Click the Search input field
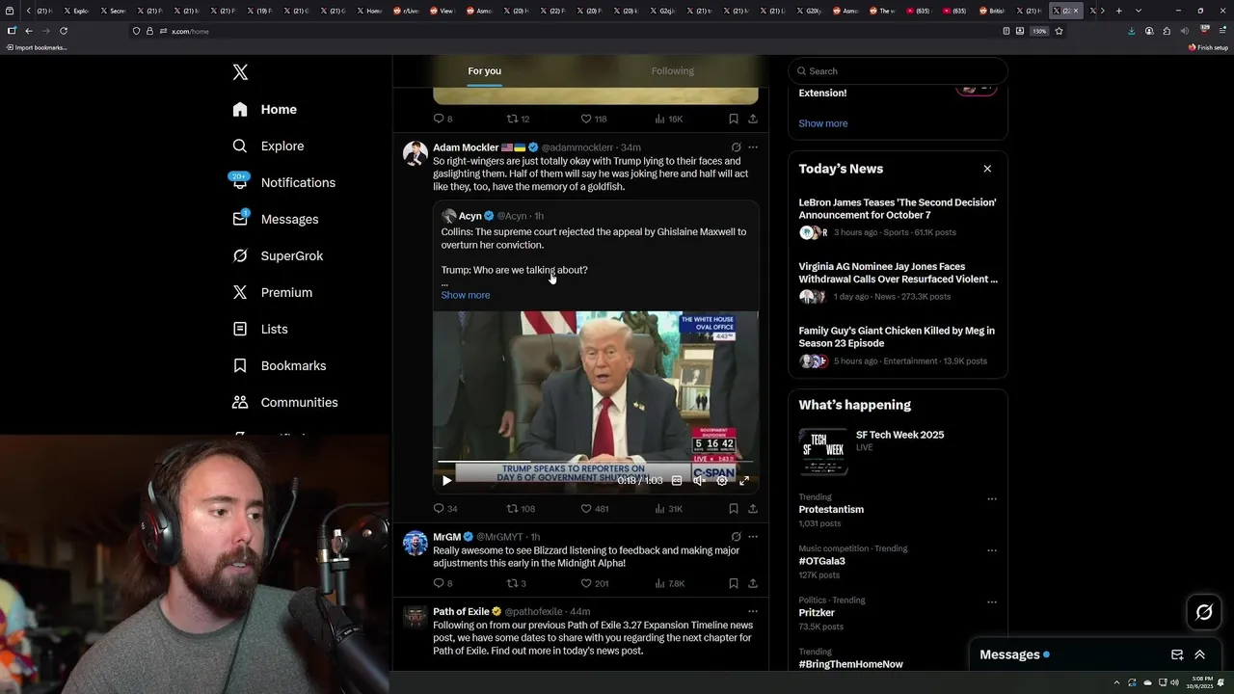1234x694 pixels. pyautogui.click(x=898, y=71)
